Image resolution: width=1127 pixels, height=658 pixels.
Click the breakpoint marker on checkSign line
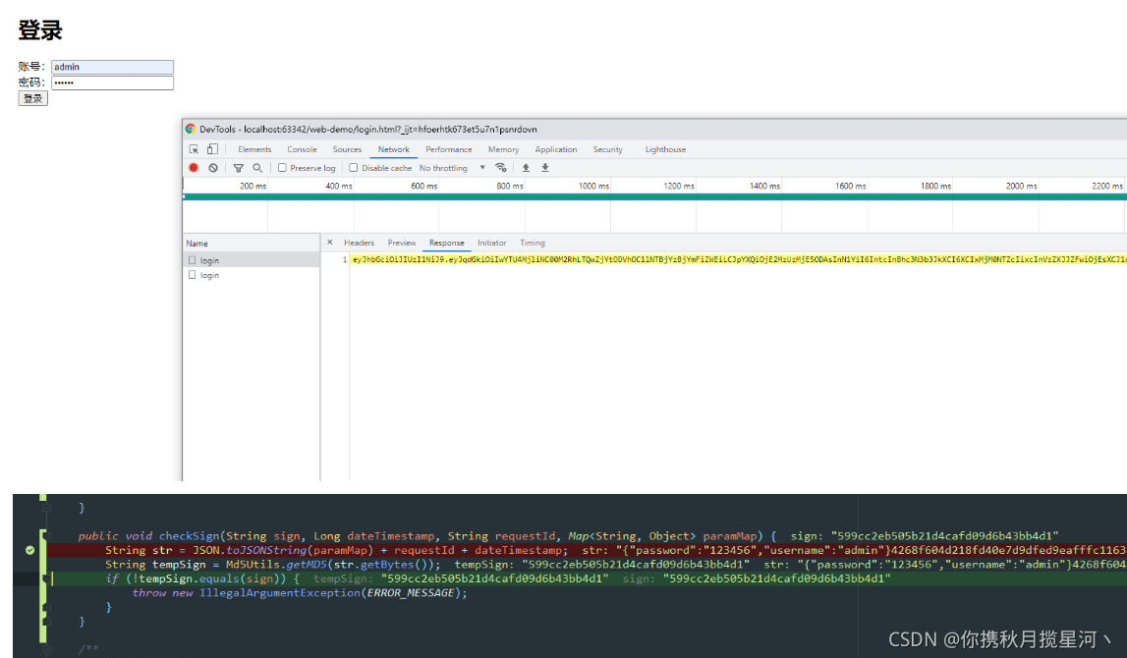click(29, 550)
